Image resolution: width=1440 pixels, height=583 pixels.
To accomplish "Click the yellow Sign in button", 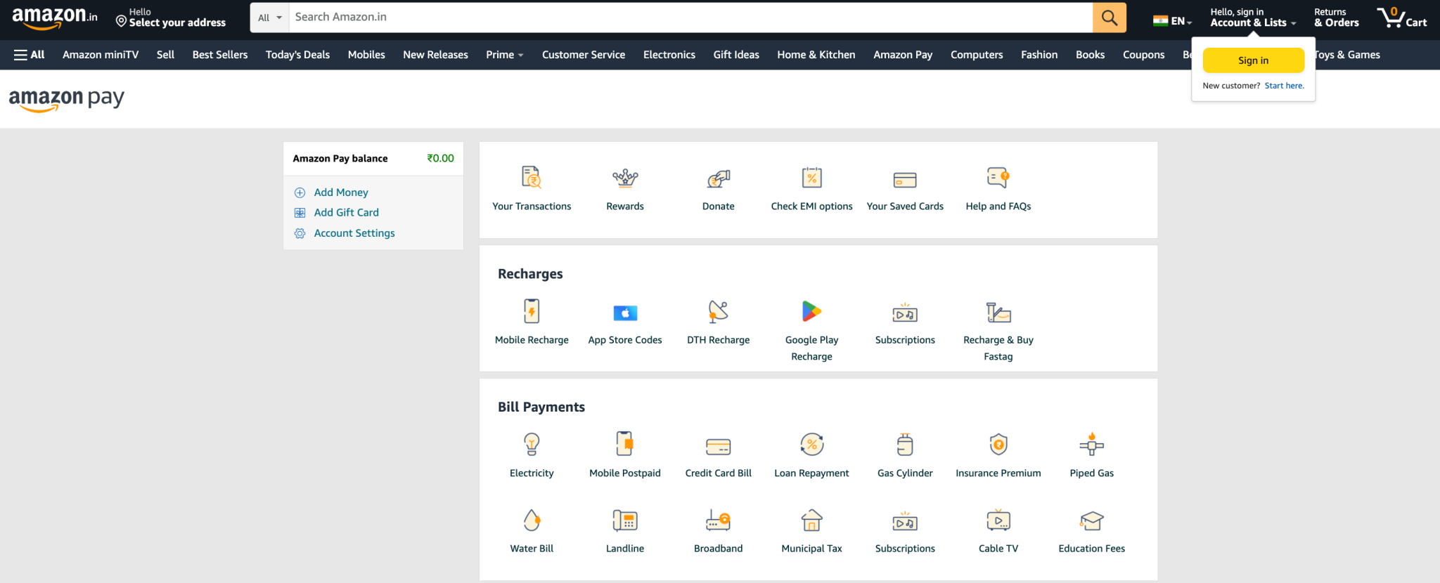I will tap(1254, 60).
